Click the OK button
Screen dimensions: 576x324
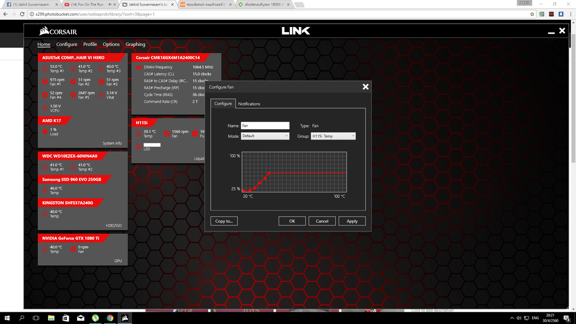pyautogui.click(x=292, y=221)
